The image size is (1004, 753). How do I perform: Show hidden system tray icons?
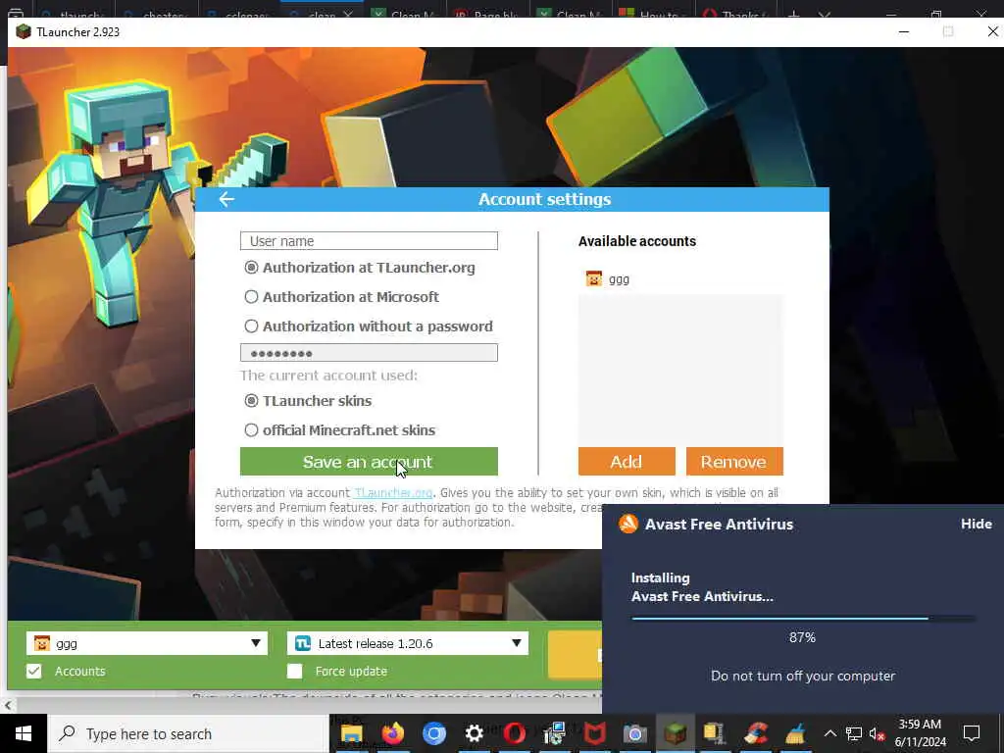pos(829,733)
